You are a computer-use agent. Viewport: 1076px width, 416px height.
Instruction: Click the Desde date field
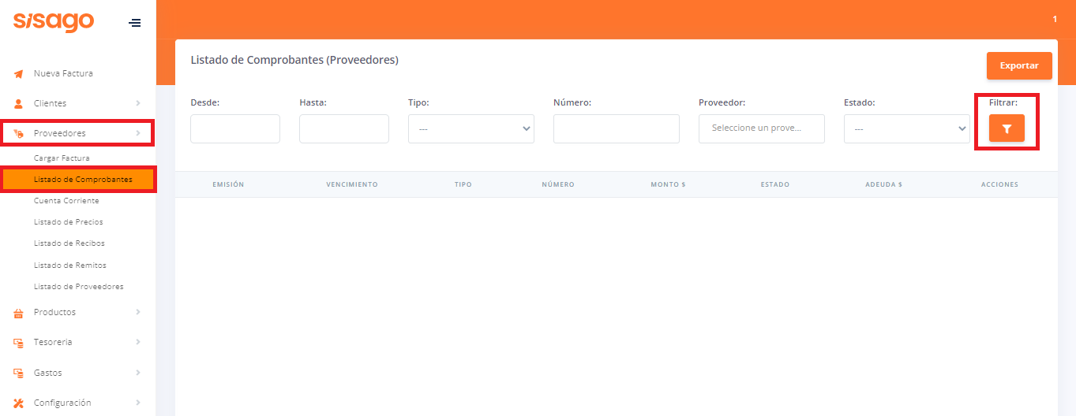click(x=235, y=129)
